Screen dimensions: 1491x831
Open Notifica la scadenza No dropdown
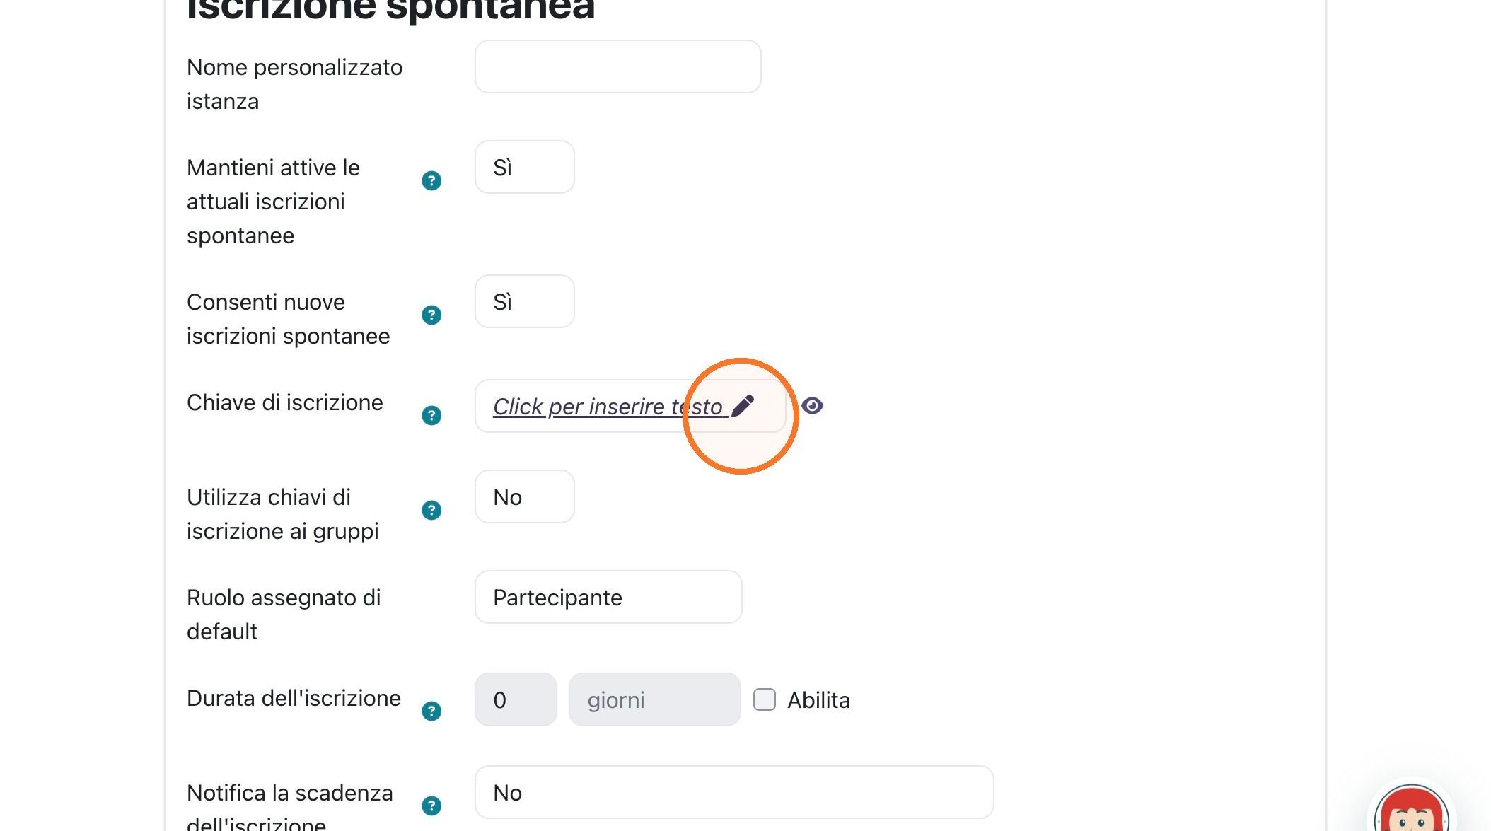(x=734, y=792)
